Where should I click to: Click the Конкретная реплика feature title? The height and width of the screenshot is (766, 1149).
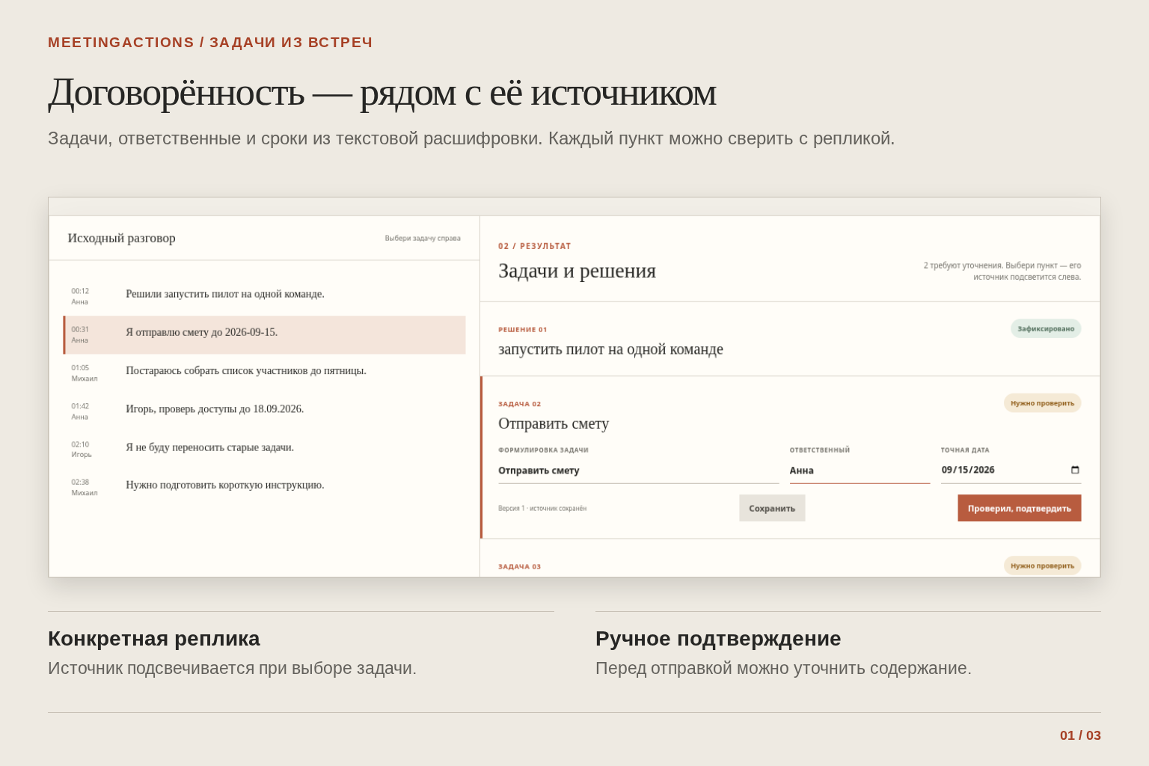154,639
